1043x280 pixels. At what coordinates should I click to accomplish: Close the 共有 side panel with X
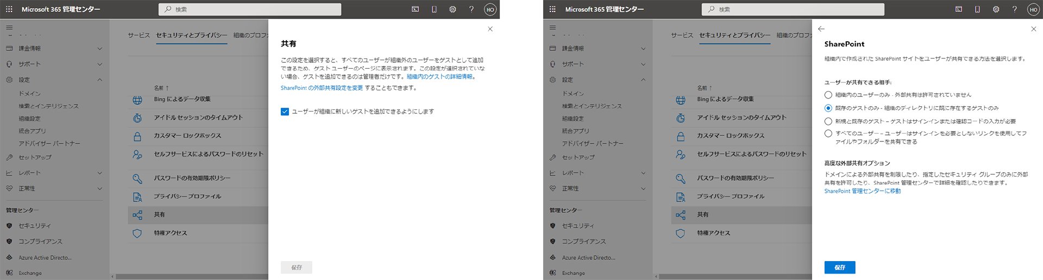(x=490, y=29)
